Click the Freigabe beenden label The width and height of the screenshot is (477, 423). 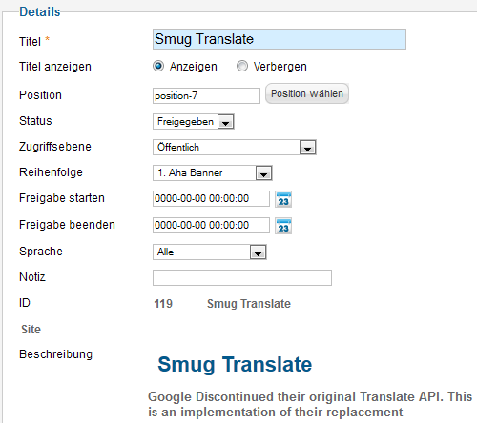pyautogui.click(x=67, y=225)
